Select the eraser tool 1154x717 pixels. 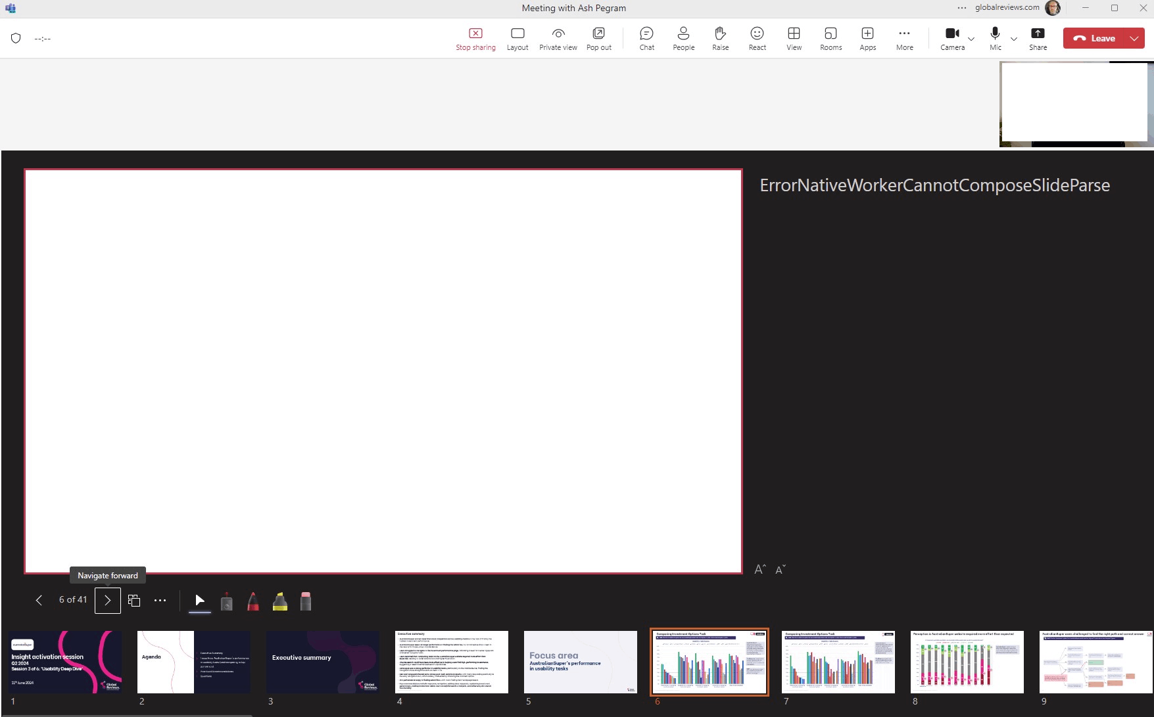click(306, 601)
